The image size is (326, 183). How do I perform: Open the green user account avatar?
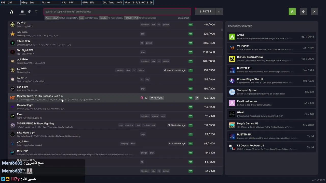tap(292, 11)
